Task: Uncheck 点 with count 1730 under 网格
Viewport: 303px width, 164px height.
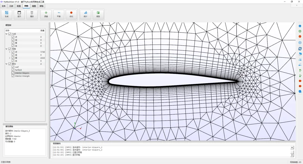Action: [x=13, y=52]
